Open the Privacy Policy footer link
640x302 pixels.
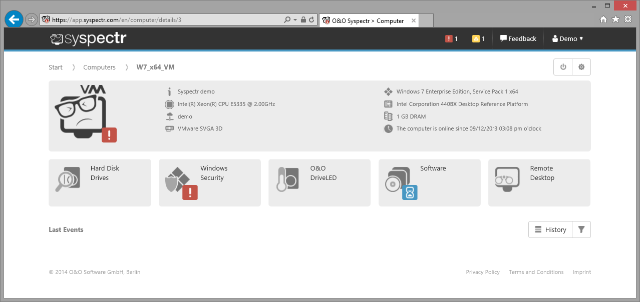pos(483,272)
